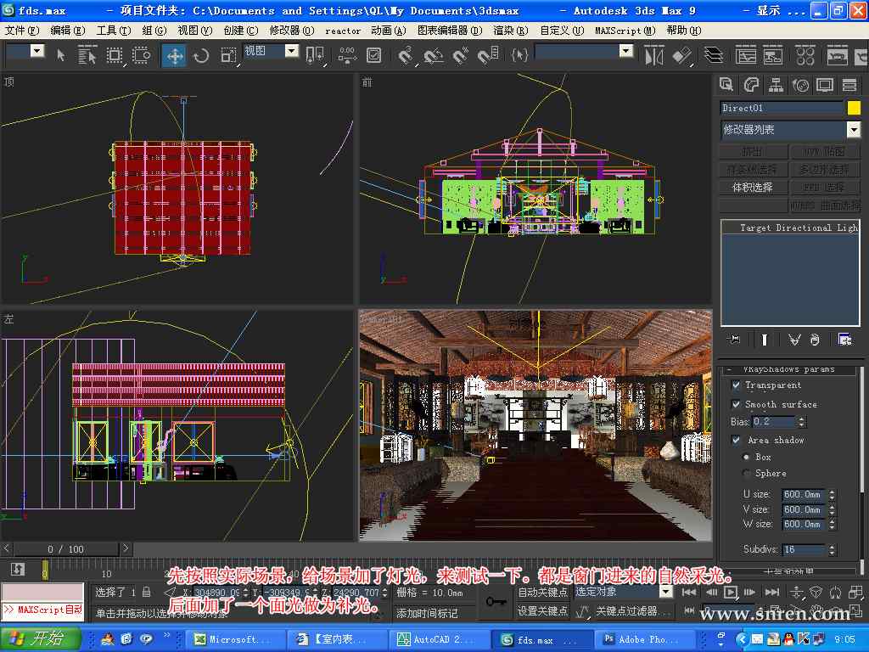869x652 pixels.
Task: Click Use Pivot Point Center icon
Action: point(315,55)
